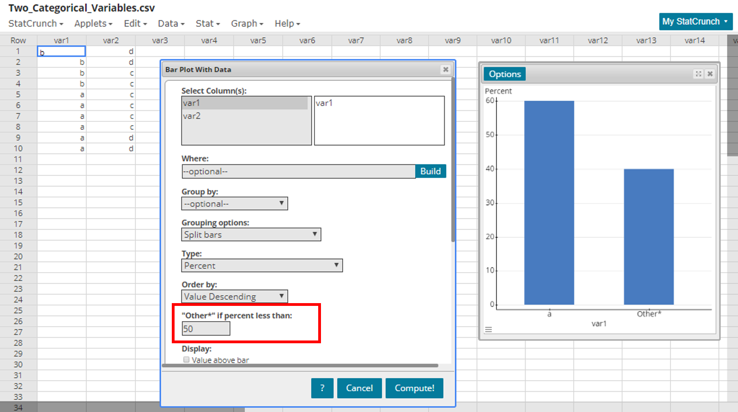Expand the Order by Value Descending dropdown
The image size is (738, 412).
tap(235, 296)
